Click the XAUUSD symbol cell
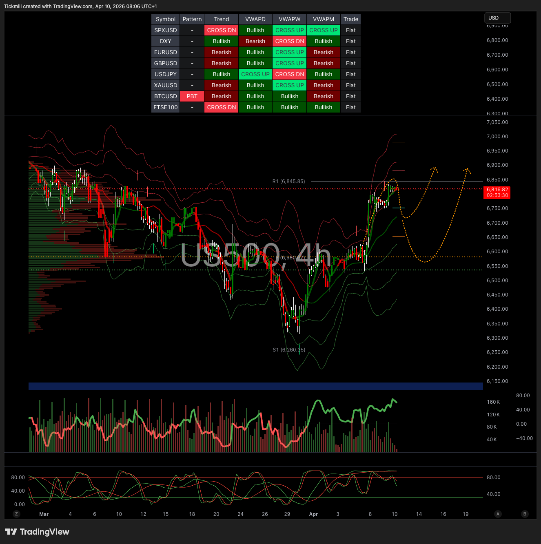Screen dimensions: 541x544 point(166,85)
